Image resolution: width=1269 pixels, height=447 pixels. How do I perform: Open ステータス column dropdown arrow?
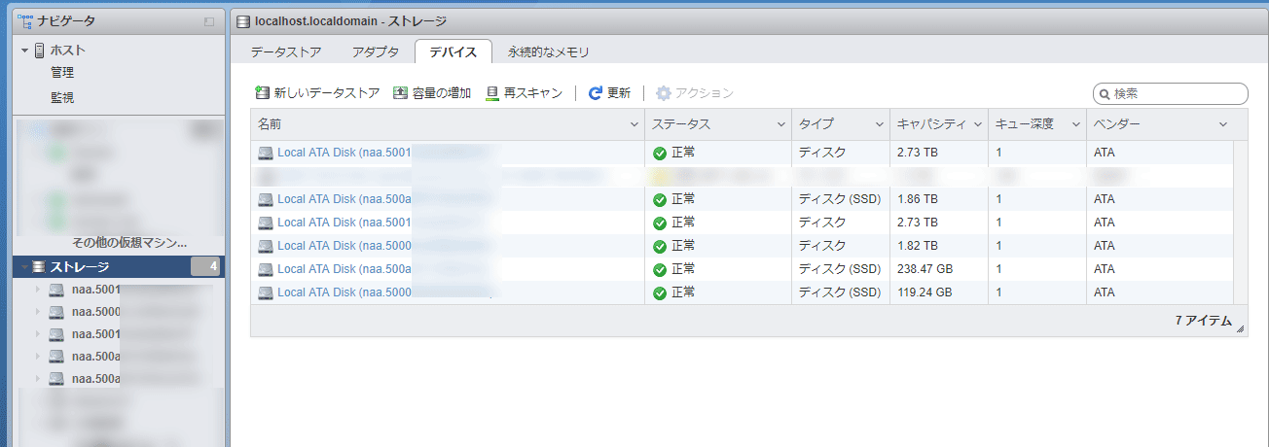(780, 125)
